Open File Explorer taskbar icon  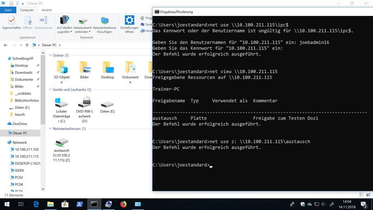[50, 204]
